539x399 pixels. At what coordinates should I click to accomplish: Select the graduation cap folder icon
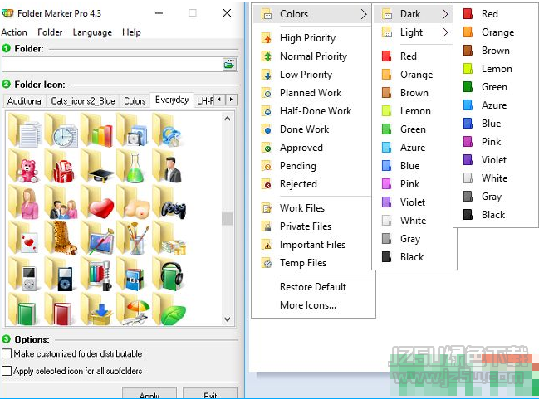[x=97, y=167]
